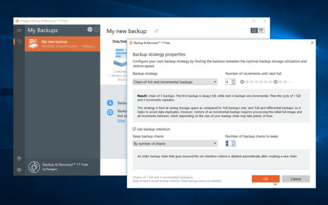Click the Paragon title bar app icon
Screen dimensions: 328x205
click(x=17, y=21)
